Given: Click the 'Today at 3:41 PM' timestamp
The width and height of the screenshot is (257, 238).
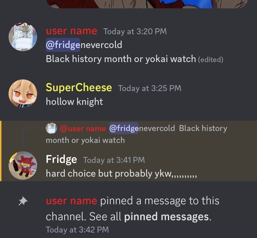Looking at the screenshot, I should point(114,160).
